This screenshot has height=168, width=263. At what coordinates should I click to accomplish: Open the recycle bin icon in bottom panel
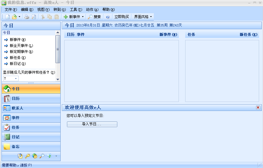coord(49,156)
